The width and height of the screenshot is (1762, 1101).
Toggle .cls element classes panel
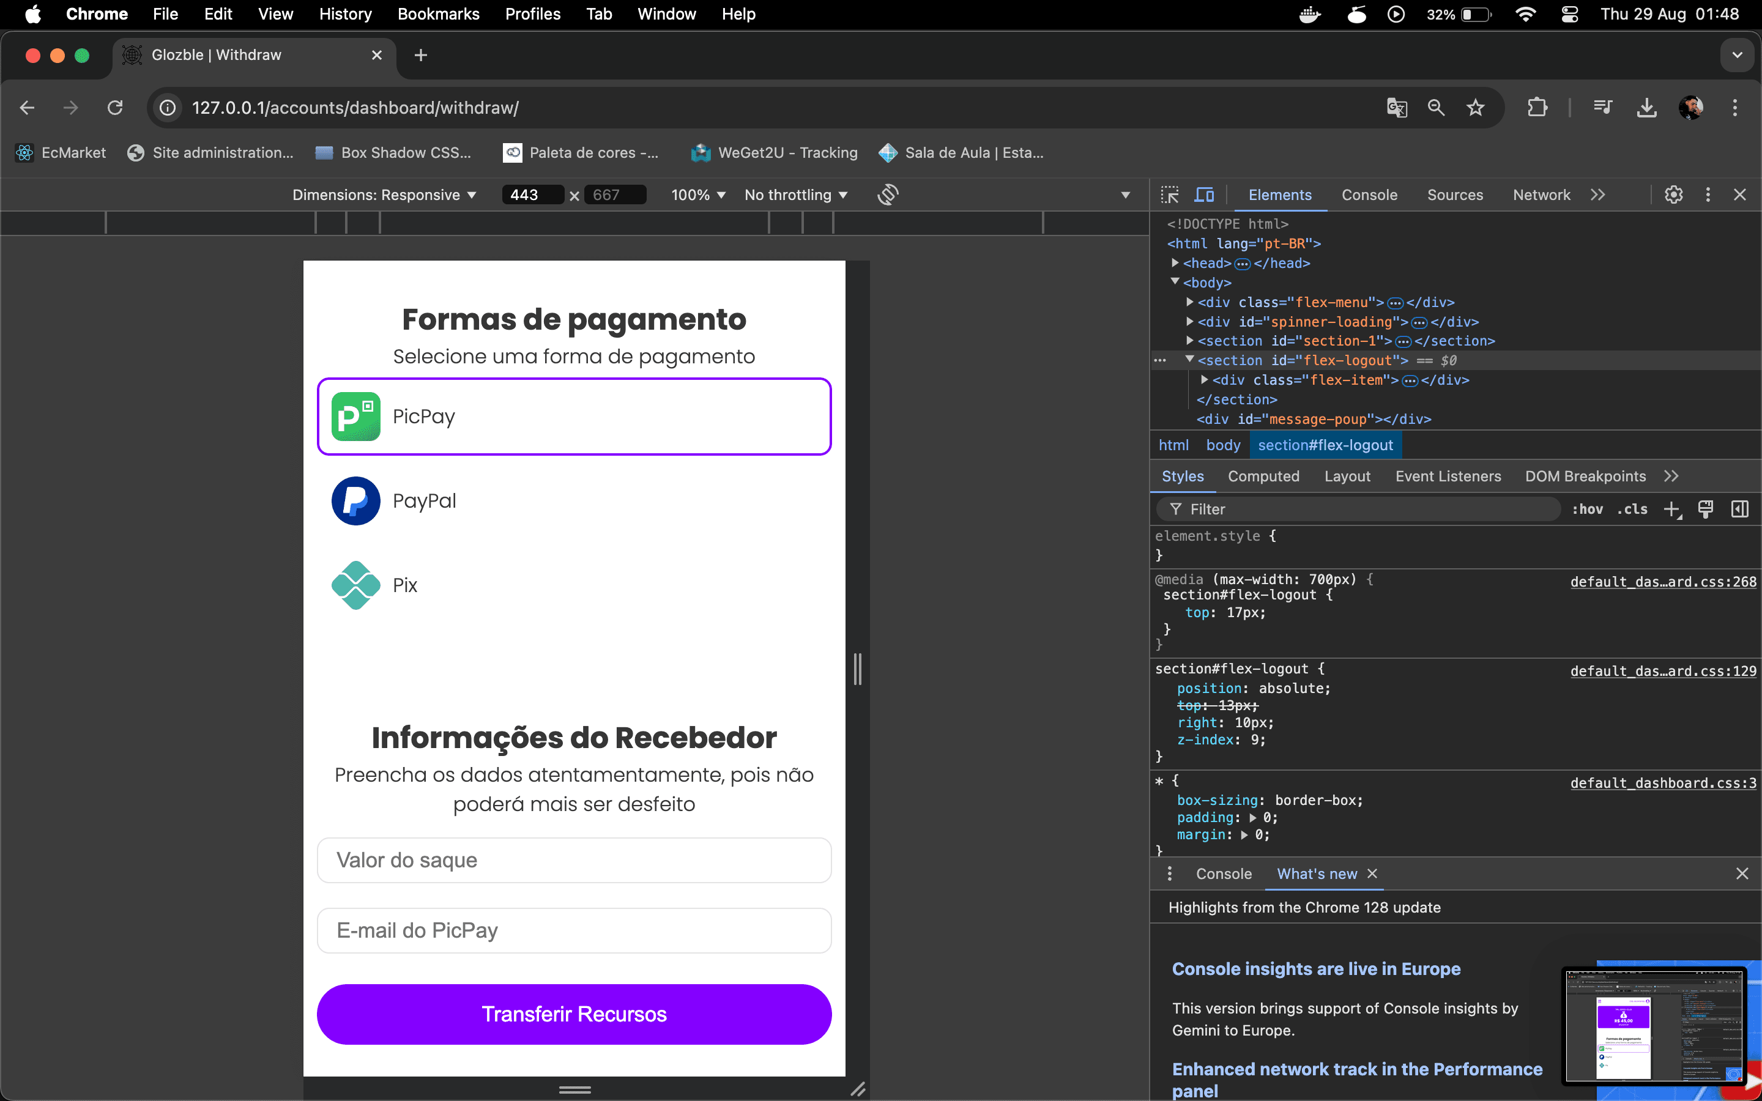[1632, 510]
